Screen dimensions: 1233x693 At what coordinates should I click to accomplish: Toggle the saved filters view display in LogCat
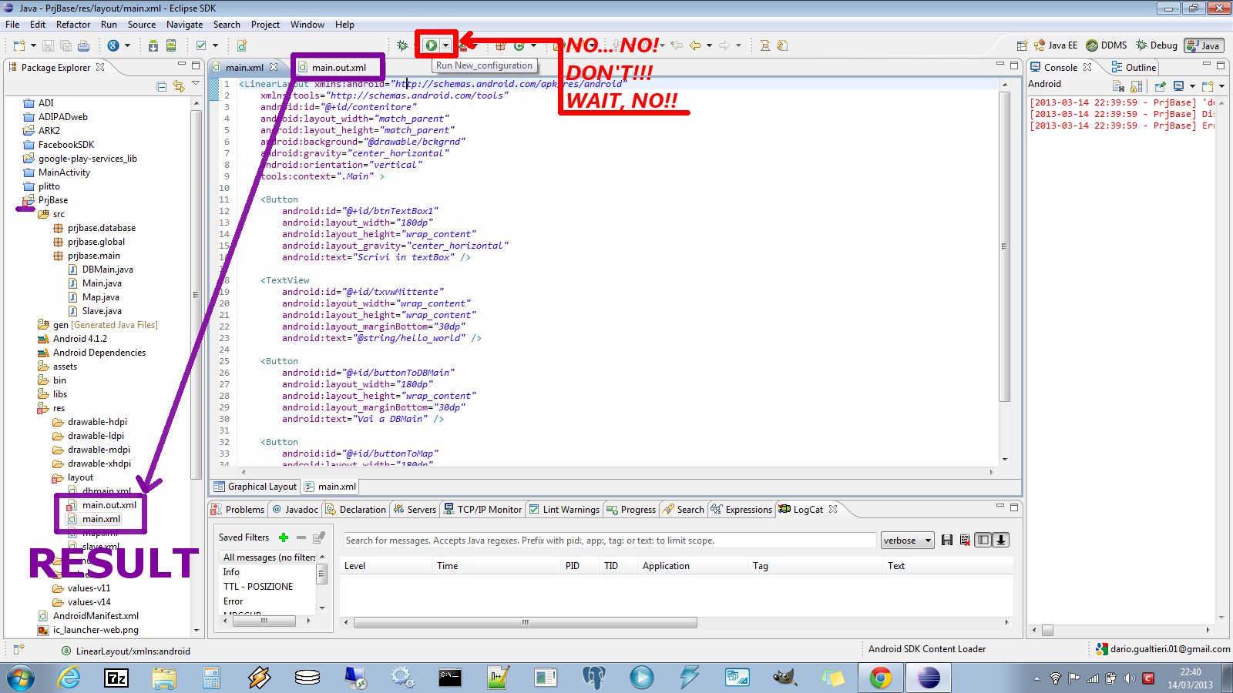pos(983,541)
